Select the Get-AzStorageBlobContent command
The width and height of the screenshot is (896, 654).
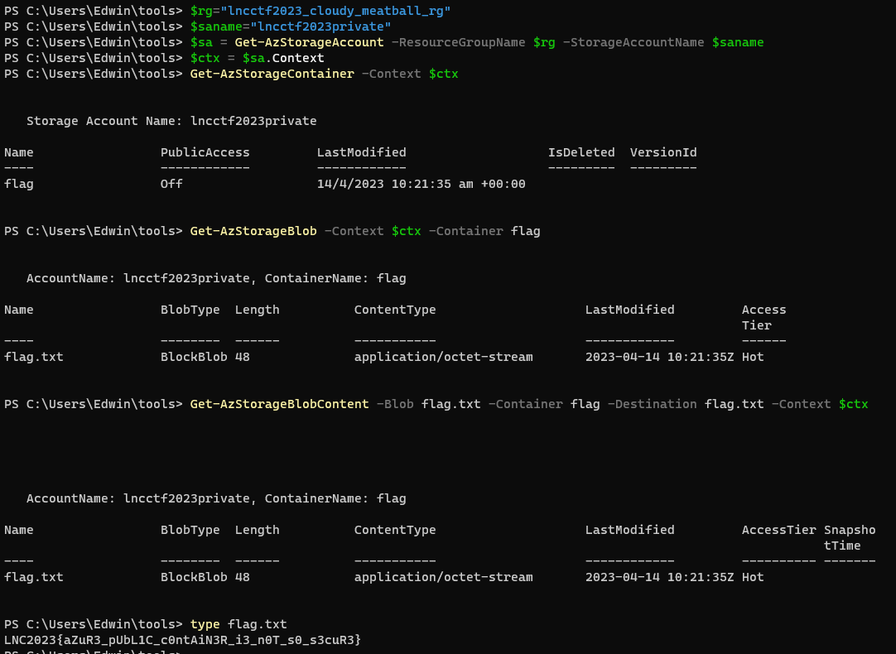(279, 404)
